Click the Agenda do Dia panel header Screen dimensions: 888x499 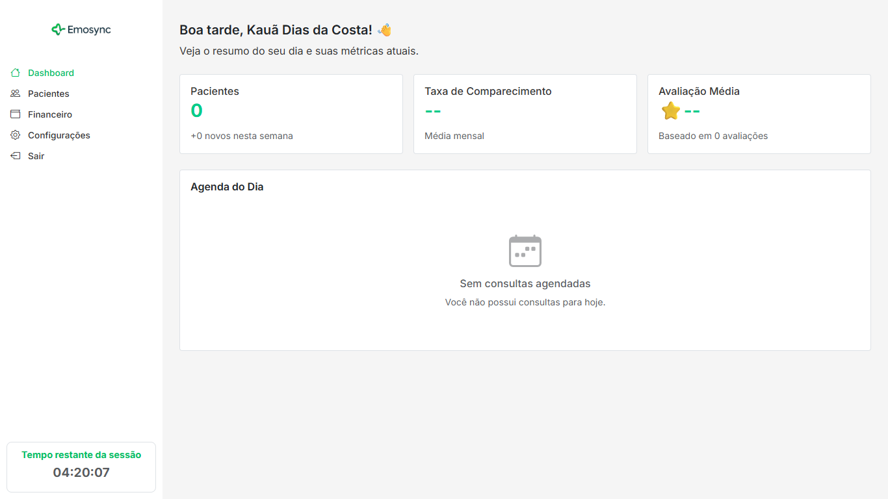click(x=226, y=186)
